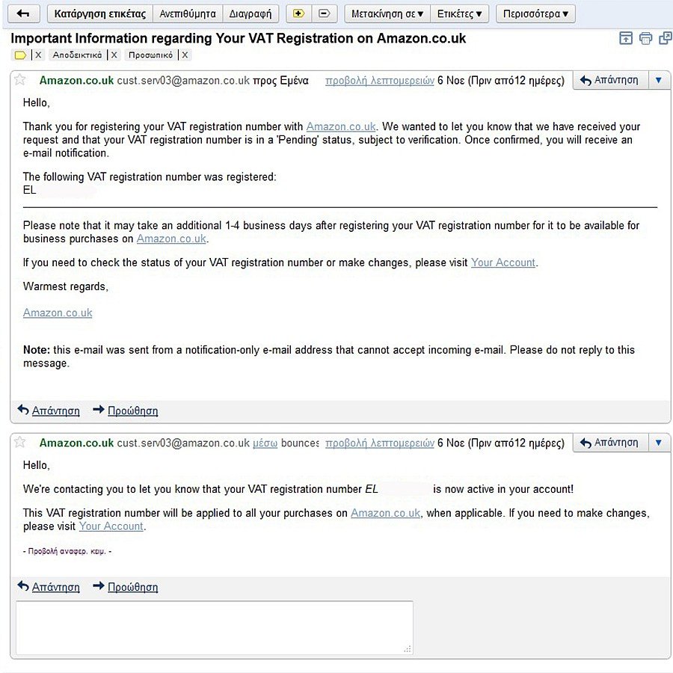Open reply options arrow on first message

[x=658, y=80]
